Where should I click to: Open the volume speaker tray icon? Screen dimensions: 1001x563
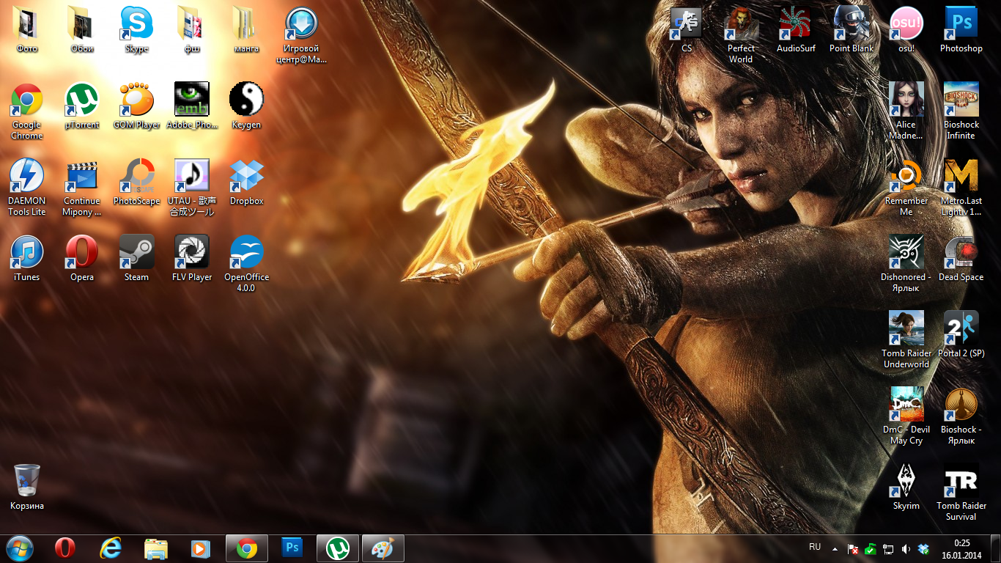click(906, 548)
